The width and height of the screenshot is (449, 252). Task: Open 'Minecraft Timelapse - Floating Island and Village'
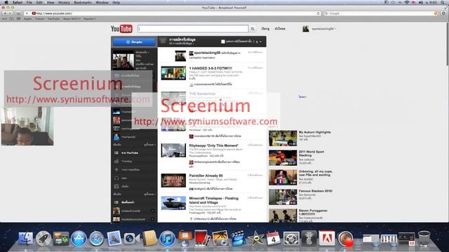point(213,200)
